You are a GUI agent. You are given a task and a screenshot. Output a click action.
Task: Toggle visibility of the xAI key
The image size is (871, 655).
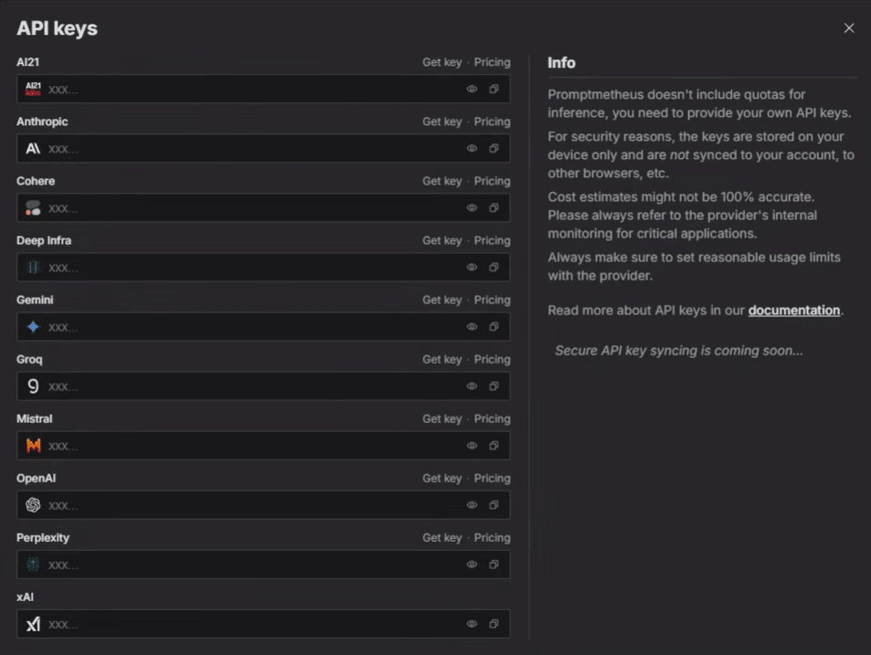[472, 624]
